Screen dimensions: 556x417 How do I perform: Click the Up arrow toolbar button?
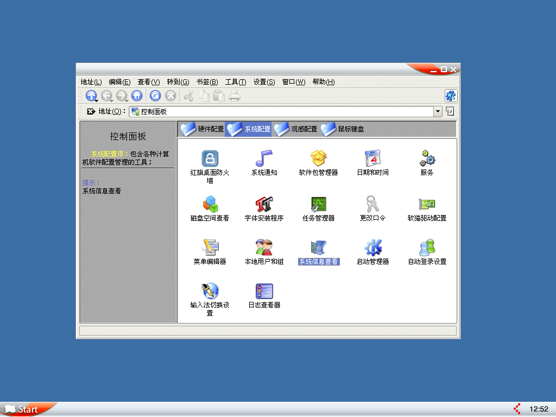pyautogui.click(x=91, y=96)
